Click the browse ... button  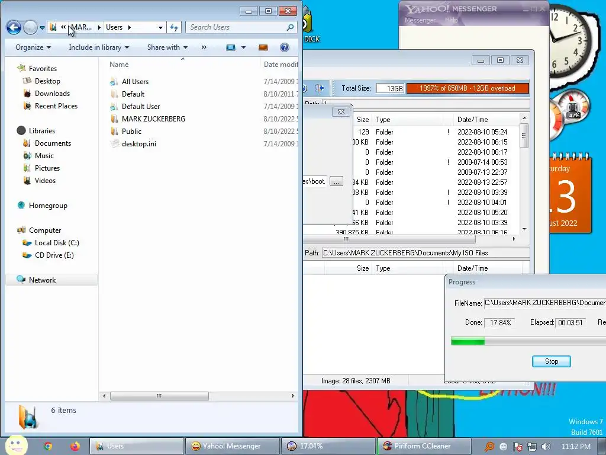pos(336,181)
